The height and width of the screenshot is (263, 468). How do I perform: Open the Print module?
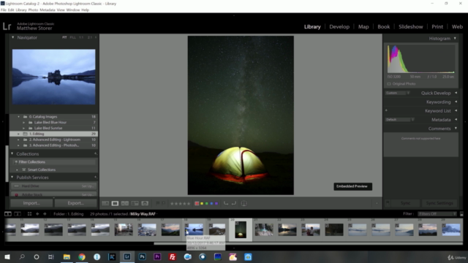click(x=437, y=26)
